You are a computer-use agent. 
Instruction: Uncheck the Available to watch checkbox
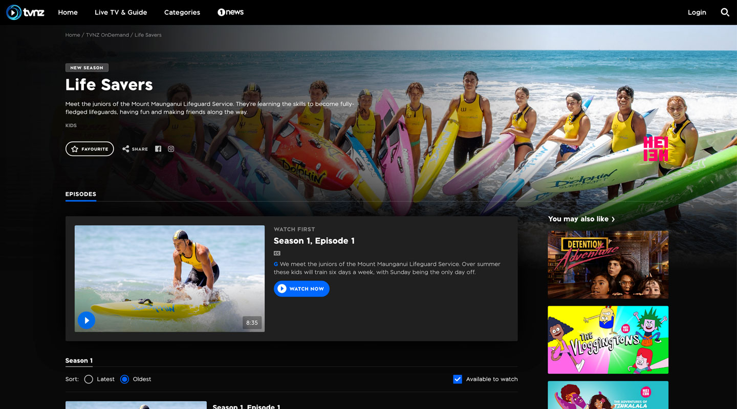tap(458, 379)
